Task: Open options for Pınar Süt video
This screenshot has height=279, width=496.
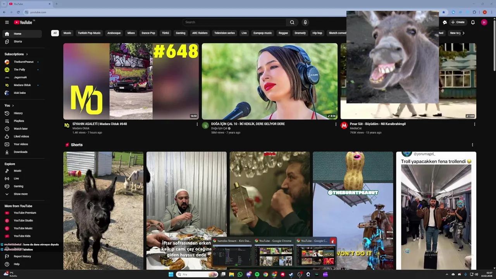Action: pyautogui.click(x=474, y=124)
